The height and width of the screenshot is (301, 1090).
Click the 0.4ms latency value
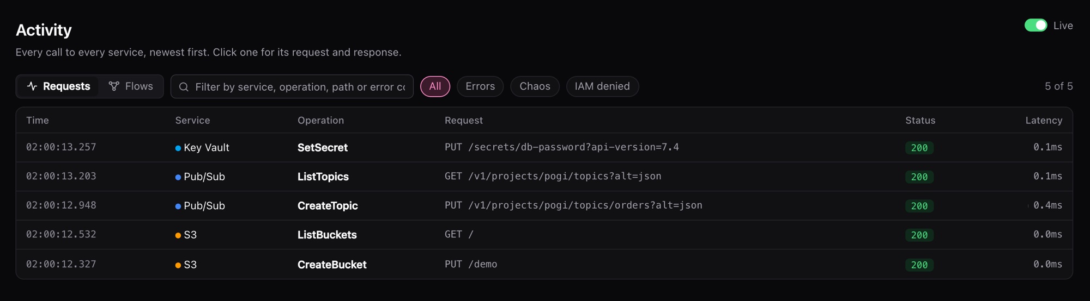1047,205
